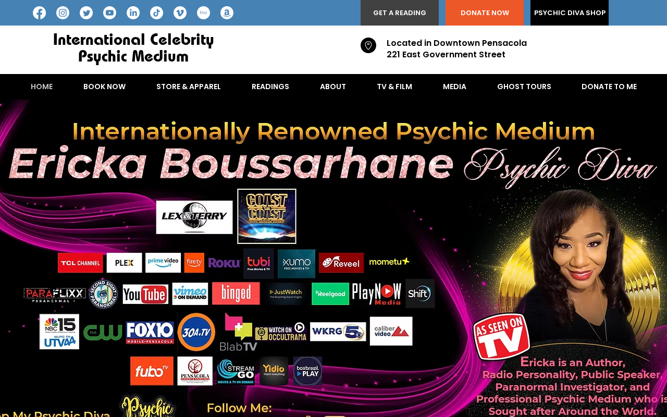Click the Shift logo
667x417 pixels.
tap(420, 293)
